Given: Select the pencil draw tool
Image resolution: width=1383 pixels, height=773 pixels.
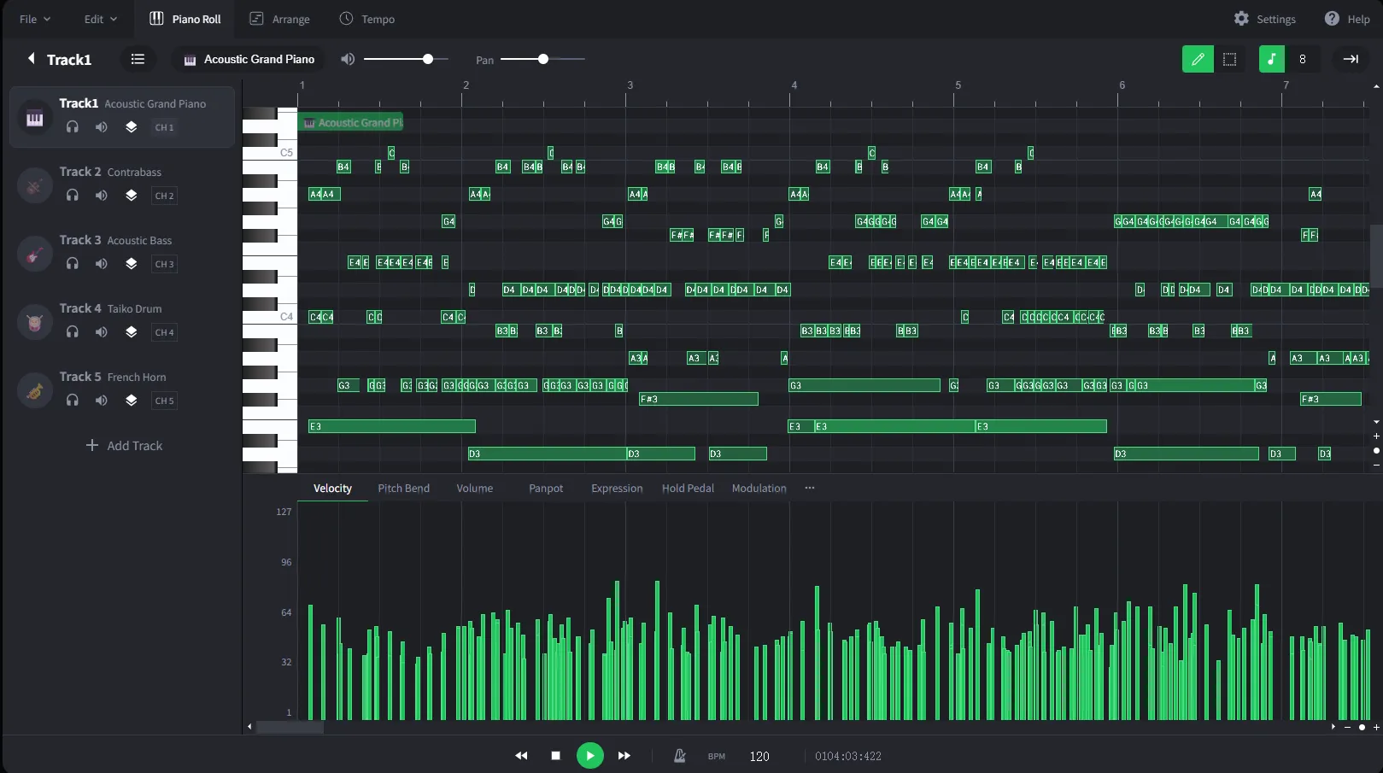Looking at the screenshot, I should (1198, 59).
